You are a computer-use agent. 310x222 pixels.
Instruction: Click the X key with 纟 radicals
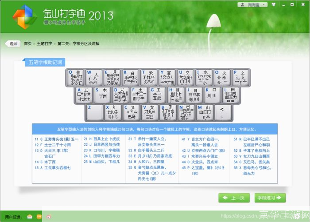point(113,112)
